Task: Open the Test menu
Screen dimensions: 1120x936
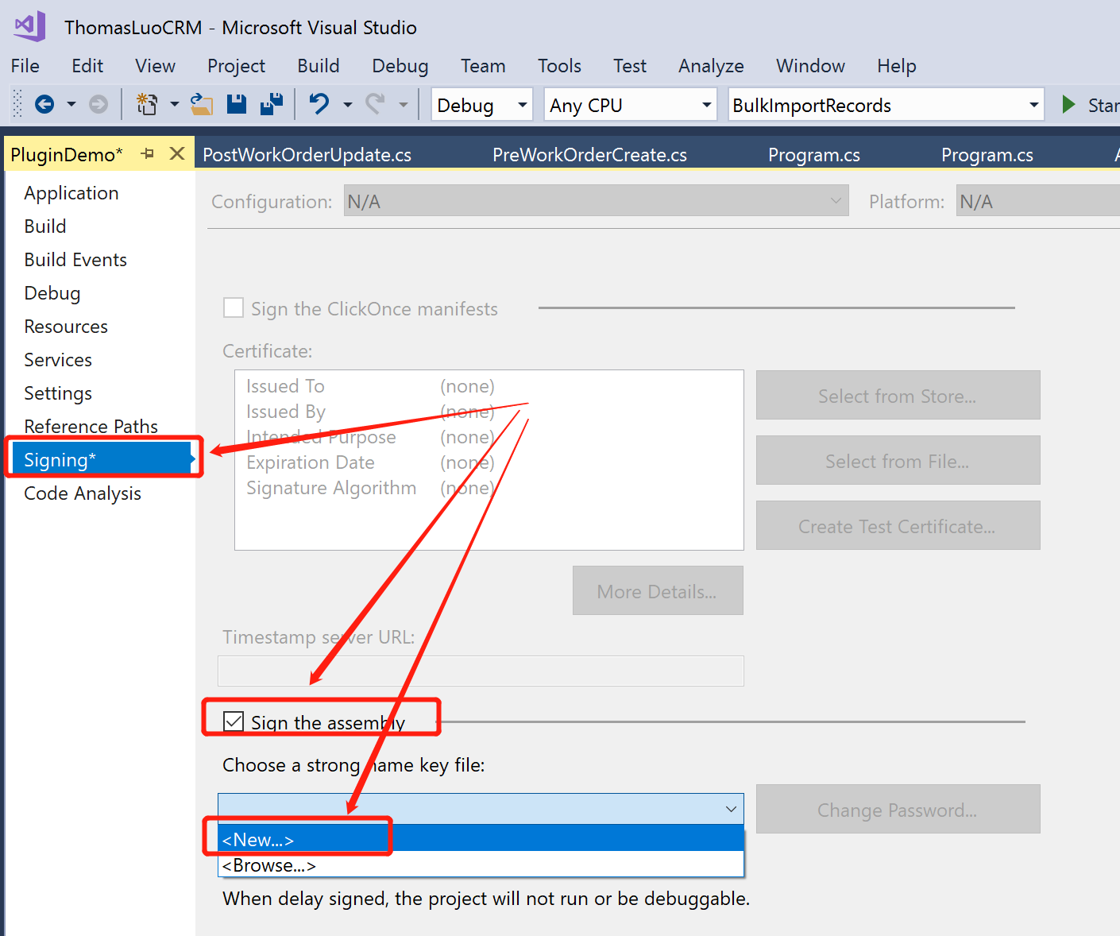Action: (x=630, y=66)
